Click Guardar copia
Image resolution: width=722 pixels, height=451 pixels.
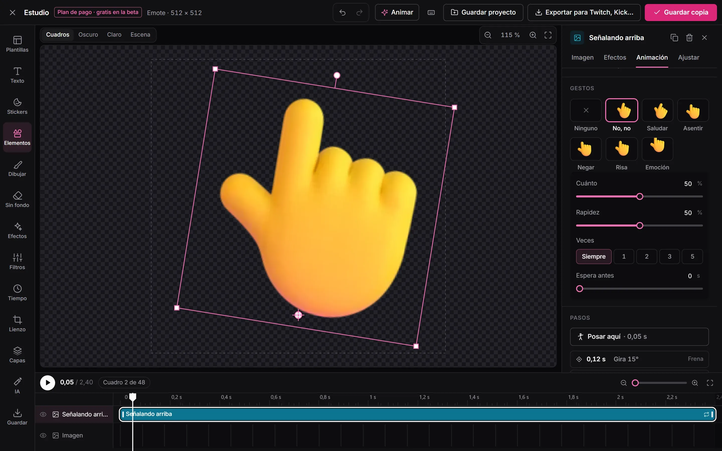(681, 13)
